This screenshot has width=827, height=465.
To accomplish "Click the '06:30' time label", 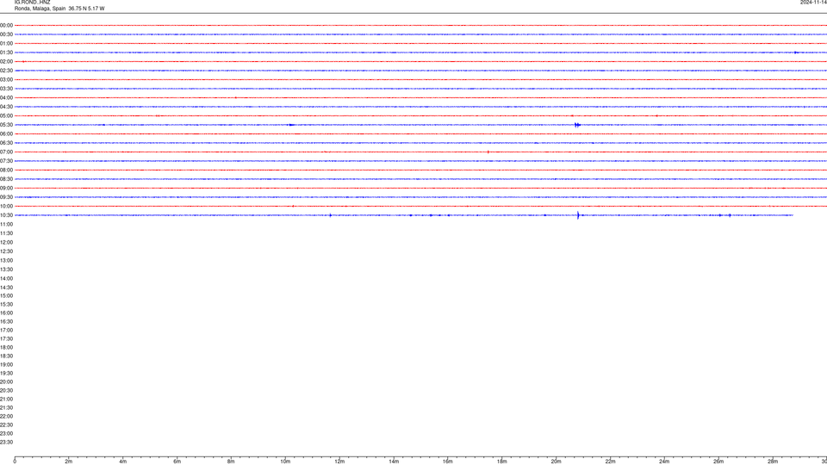I will pyautogui.click(x=6, y=143).
